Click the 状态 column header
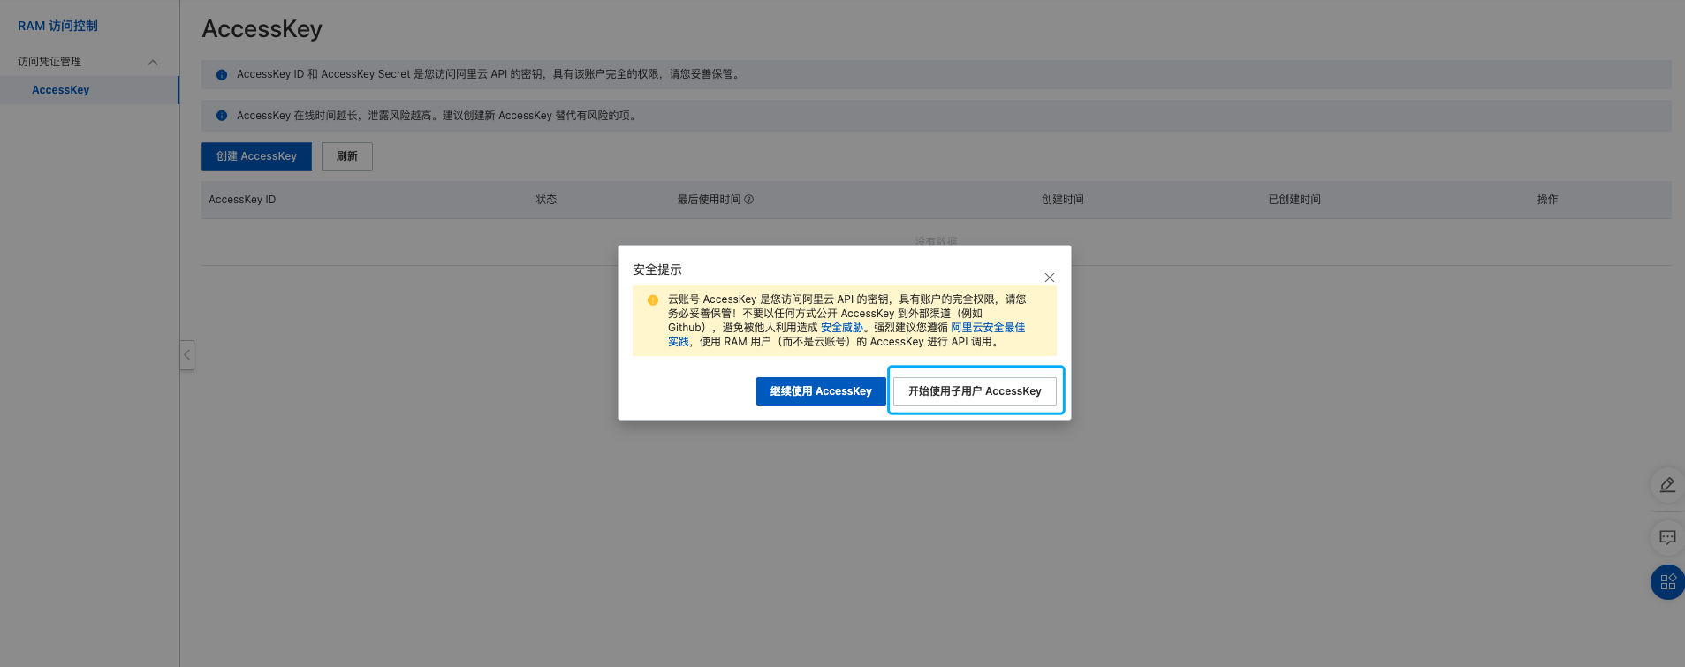 pyautogui.click(x=546, y=200)
